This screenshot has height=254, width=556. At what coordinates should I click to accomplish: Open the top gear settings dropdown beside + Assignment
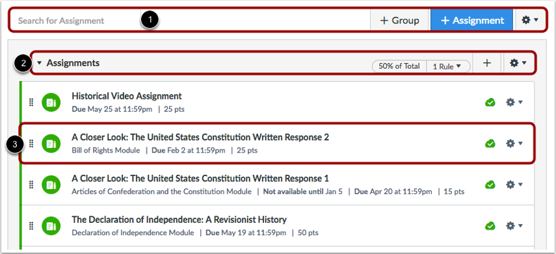(530, 20)
